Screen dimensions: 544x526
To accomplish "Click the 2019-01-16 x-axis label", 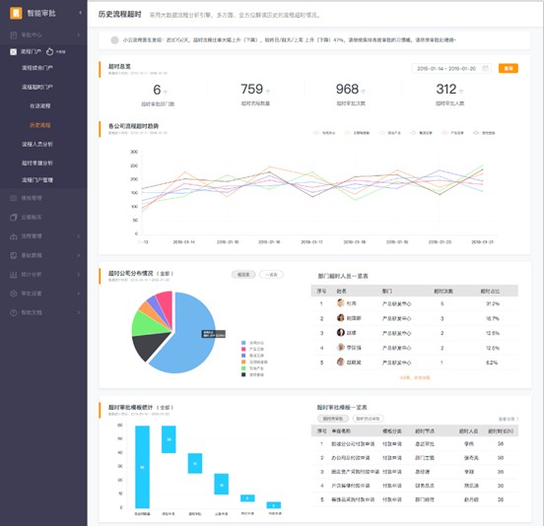I will (269, 242).
